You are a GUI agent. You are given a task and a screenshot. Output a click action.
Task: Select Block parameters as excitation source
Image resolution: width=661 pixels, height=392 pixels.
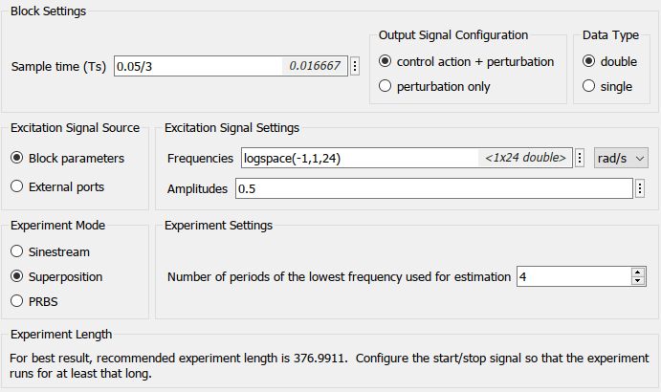pos(16,158)
